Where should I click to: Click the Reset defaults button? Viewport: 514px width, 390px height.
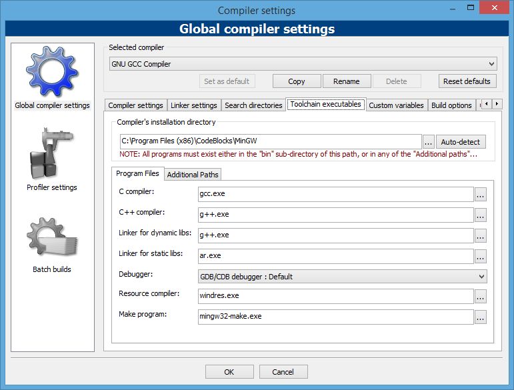point(467,81)
